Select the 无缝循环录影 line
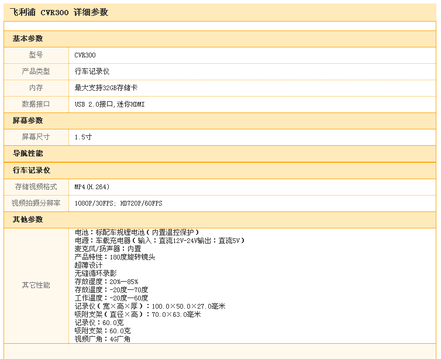The height and width of the screenshot is (359, 441). pos(95,273)
